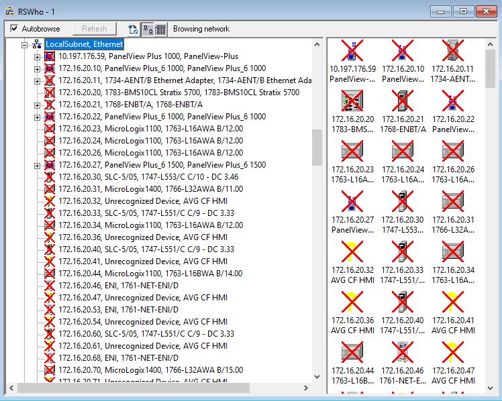Click left arrow of tree horizontal scrollbar
Screen dimensions: 502x401
pyautogui.click(x=11, y=388)
